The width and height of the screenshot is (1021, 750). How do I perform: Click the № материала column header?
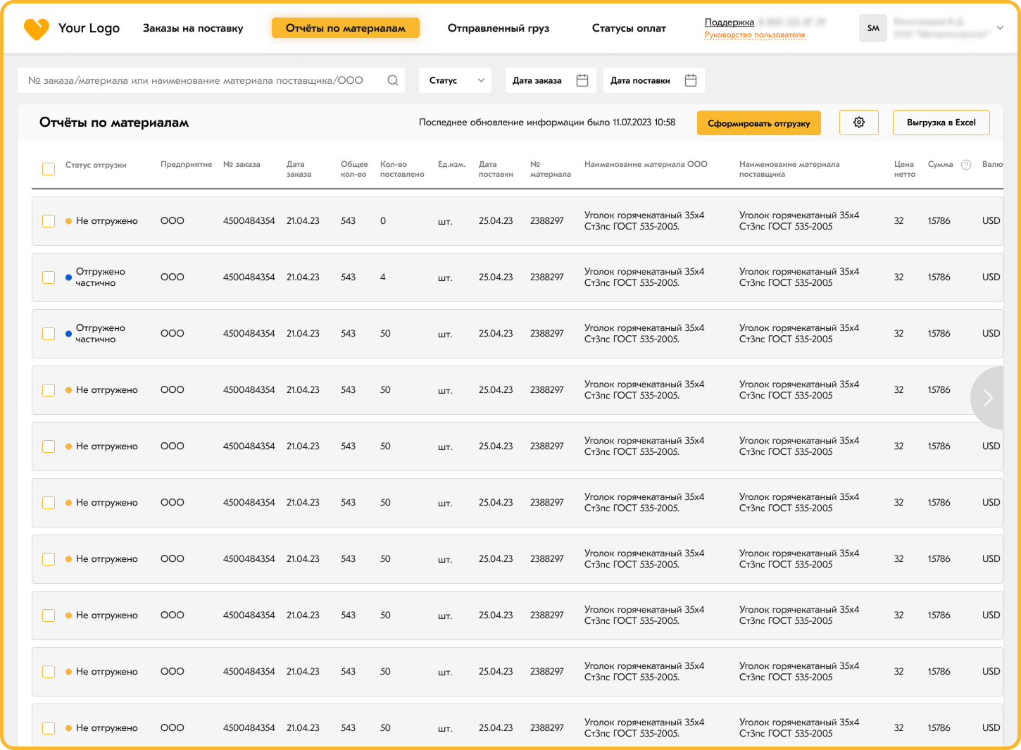coord(551,169)
